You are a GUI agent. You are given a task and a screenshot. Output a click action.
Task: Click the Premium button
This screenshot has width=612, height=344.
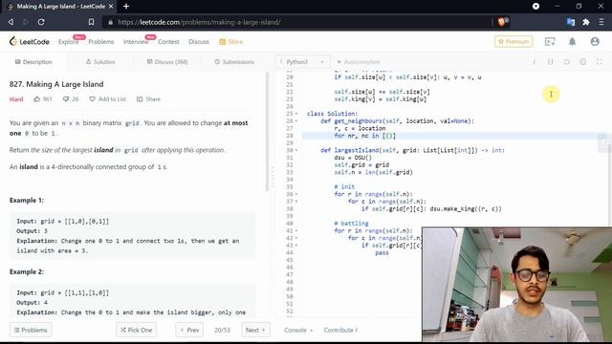[514, 41]
